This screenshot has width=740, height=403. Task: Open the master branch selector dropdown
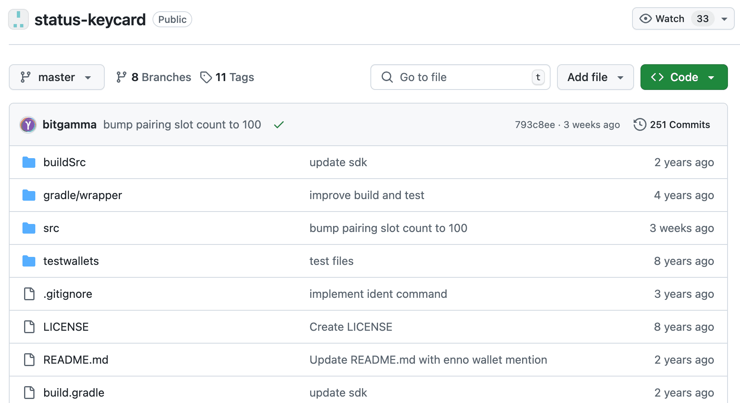(57, 77)
